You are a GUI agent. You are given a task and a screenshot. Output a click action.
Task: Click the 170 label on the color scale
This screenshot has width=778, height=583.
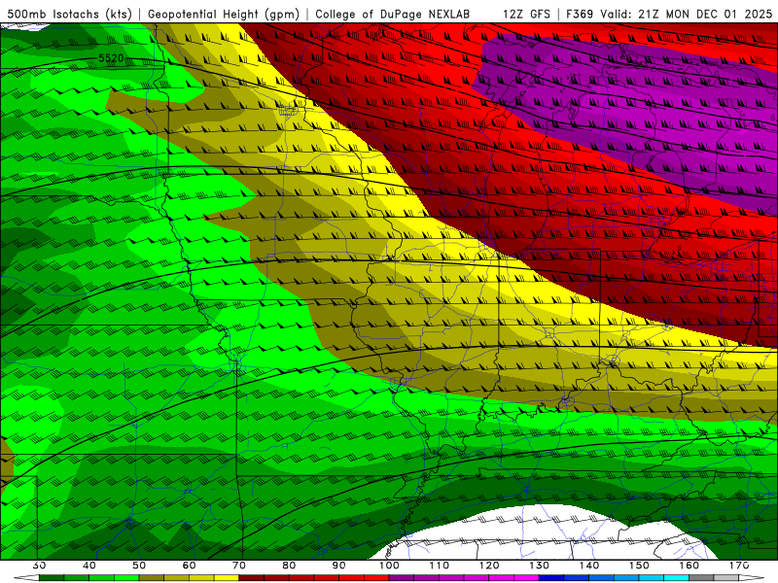click(x=739, y=566)
